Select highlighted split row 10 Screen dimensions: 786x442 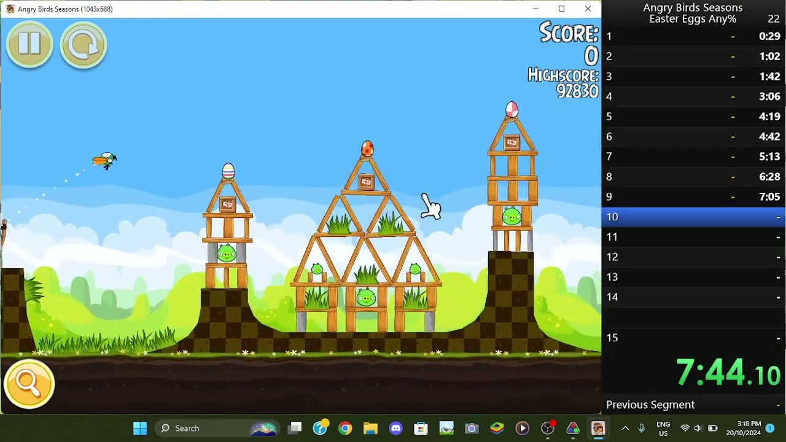click(x=694, y=217)
